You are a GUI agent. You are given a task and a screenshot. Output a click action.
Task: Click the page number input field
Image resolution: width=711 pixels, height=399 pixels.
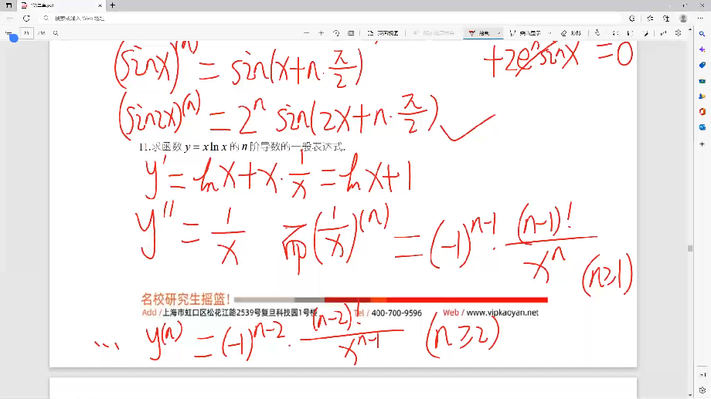tap(26, 33)
